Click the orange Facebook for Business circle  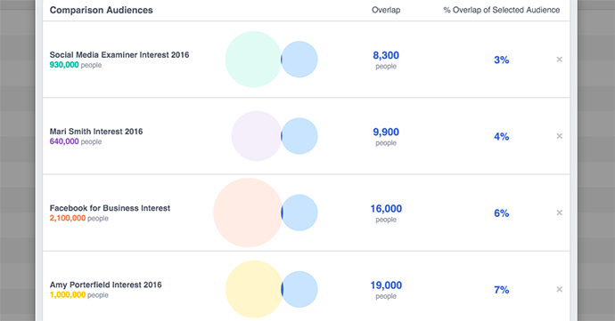(248, 213)
